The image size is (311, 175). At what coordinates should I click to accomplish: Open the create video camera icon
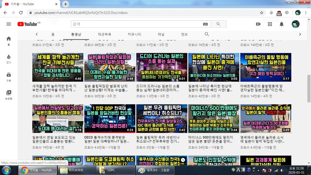258,24
